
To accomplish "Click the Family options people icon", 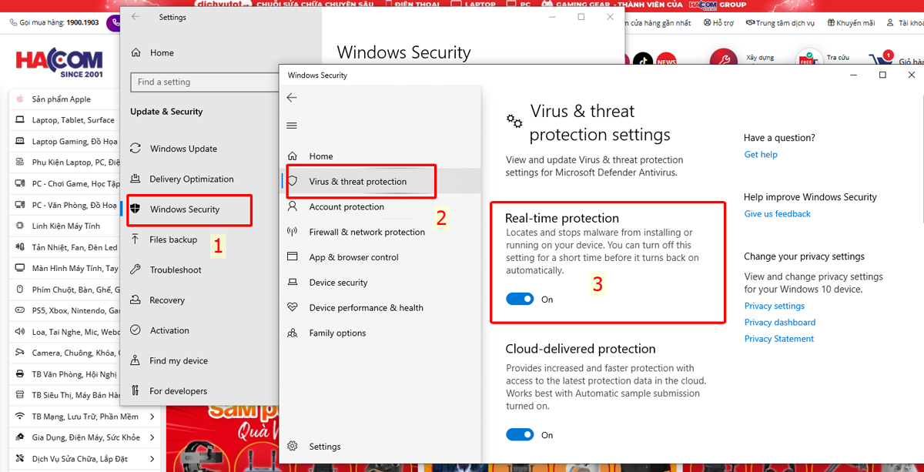I will (293, 333).
